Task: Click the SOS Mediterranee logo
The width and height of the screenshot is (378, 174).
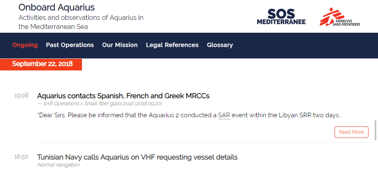Action: coord(281,17)
